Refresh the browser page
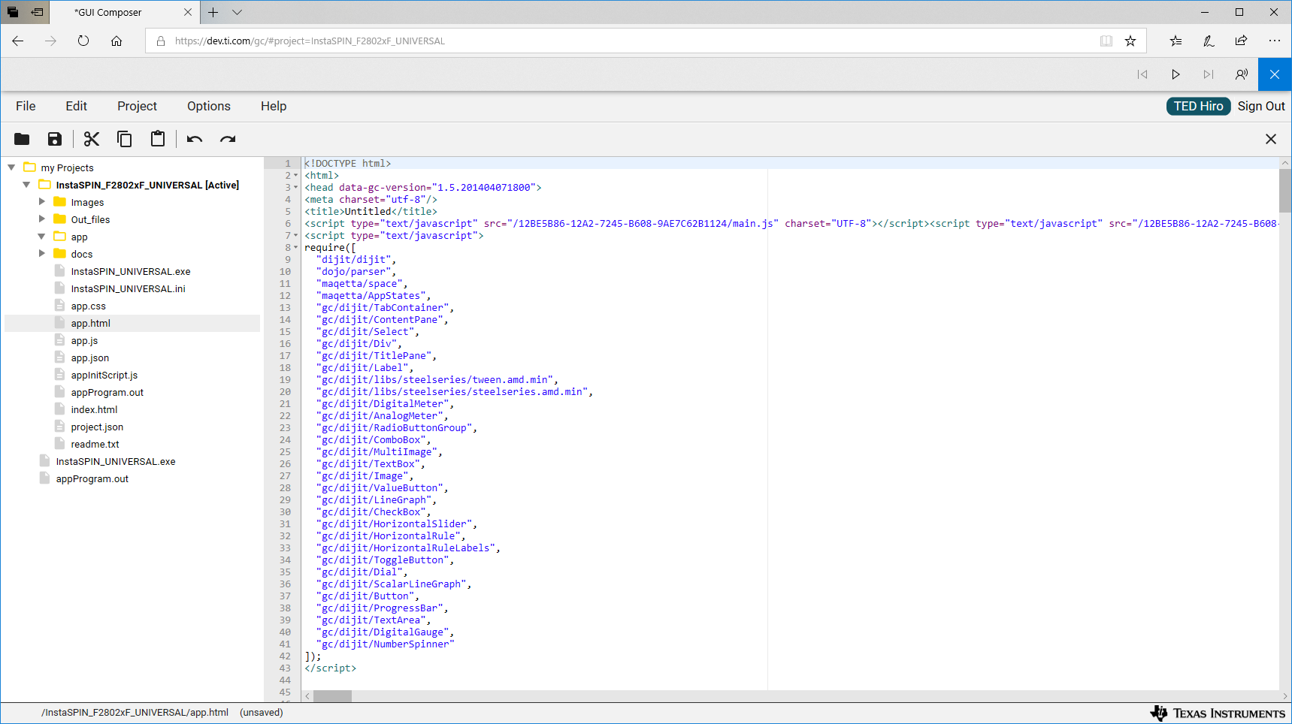The height and width of the screenshot is (724, 1292). coord(83,41)
